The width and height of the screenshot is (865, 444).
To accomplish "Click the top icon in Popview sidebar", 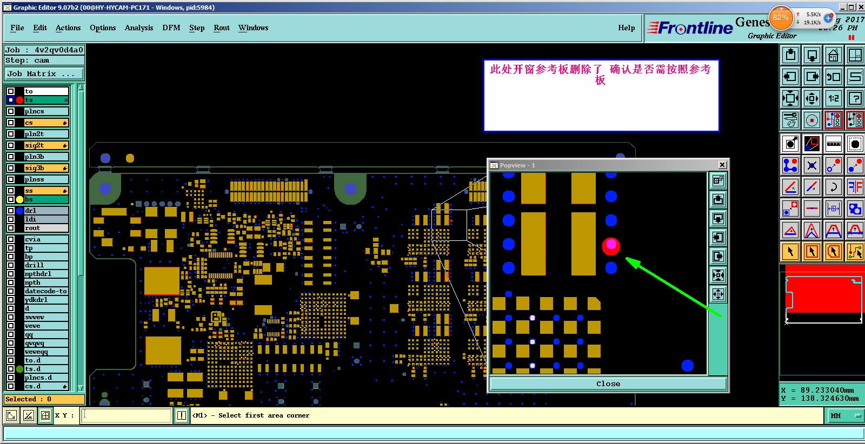I will point(718,181).
